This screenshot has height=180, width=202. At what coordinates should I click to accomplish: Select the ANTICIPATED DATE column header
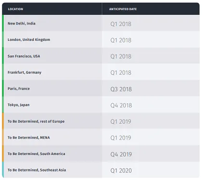tap(123, 9)
